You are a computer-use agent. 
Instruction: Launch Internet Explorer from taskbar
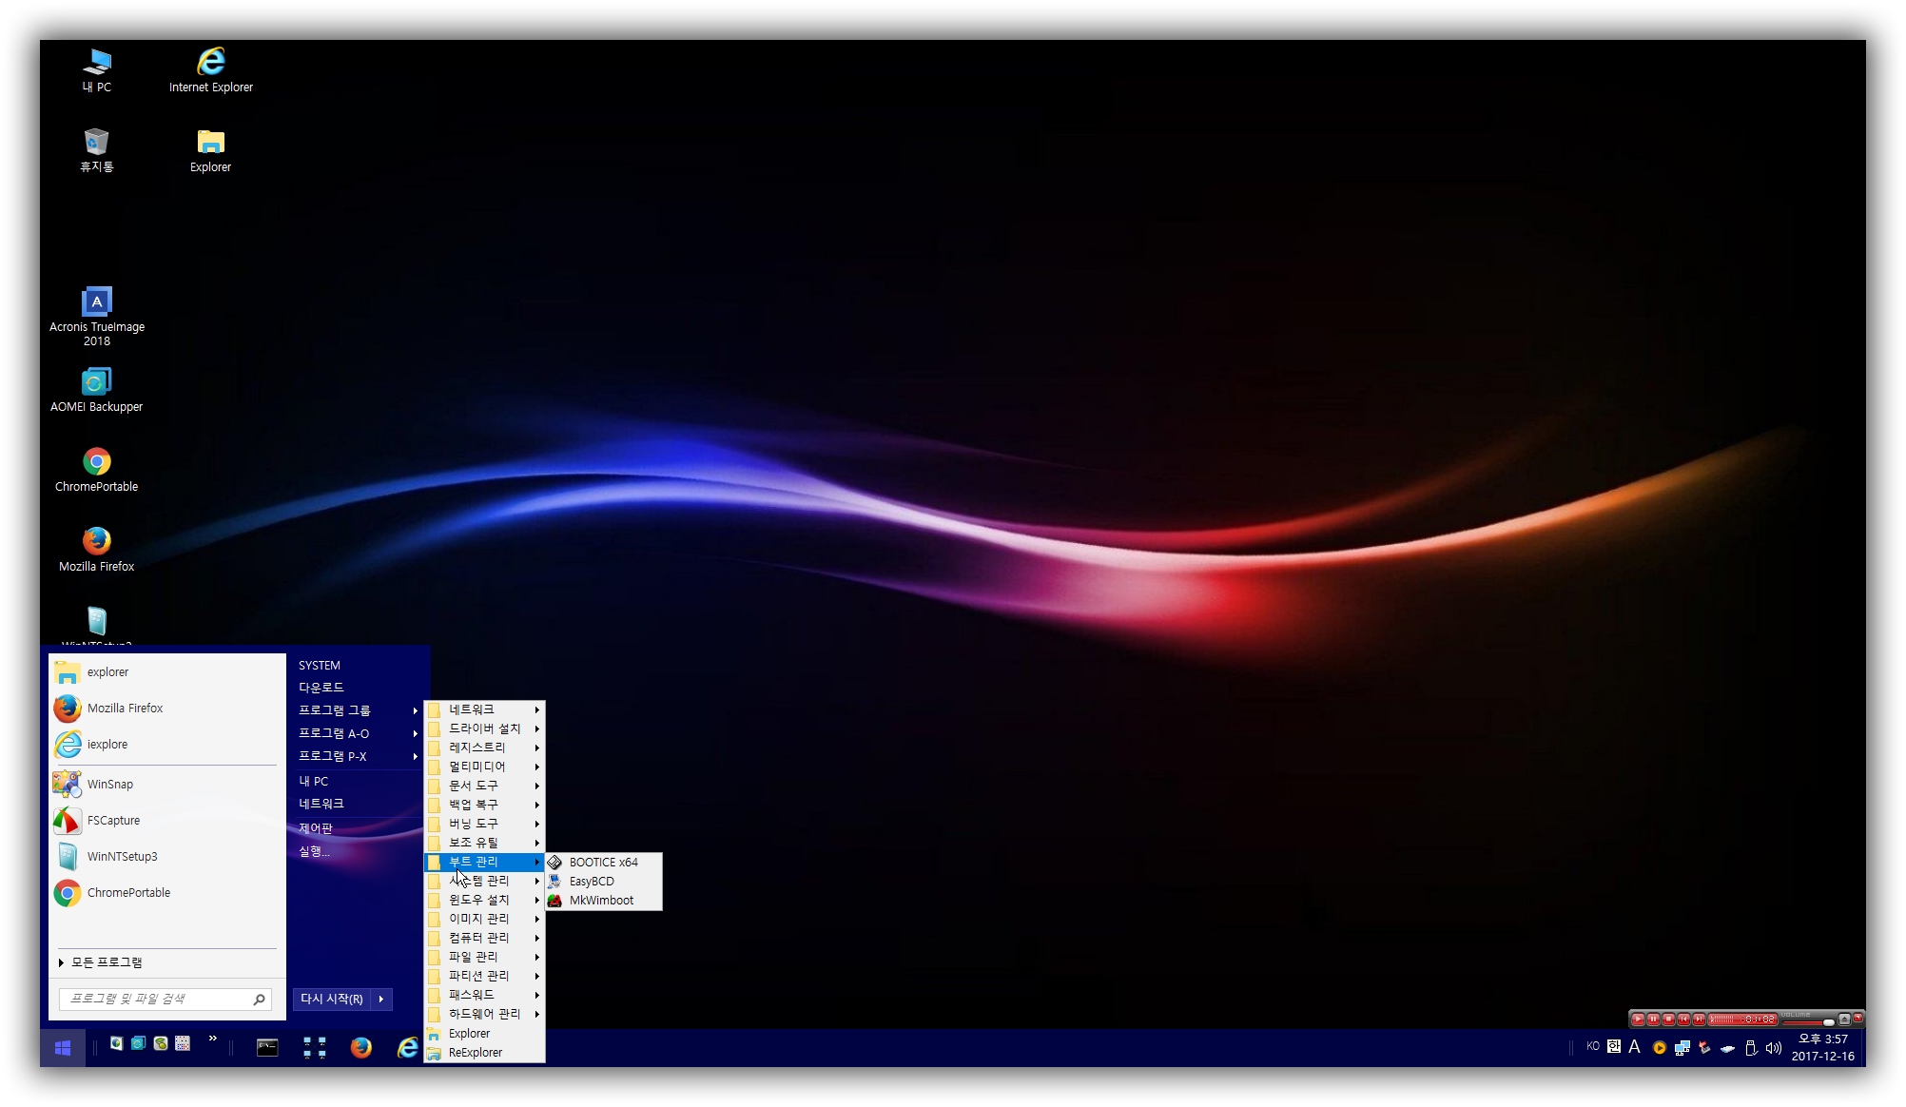407,1047
